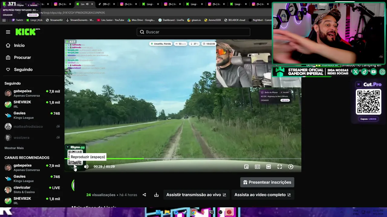Mute the audio-playing tab speaker icon
Image resolution: width=387 pixels, height=217 pixels.
tap(87, 4)
